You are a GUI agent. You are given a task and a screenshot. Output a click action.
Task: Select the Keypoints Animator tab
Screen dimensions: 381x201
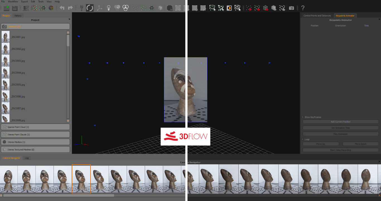[345, 16]
